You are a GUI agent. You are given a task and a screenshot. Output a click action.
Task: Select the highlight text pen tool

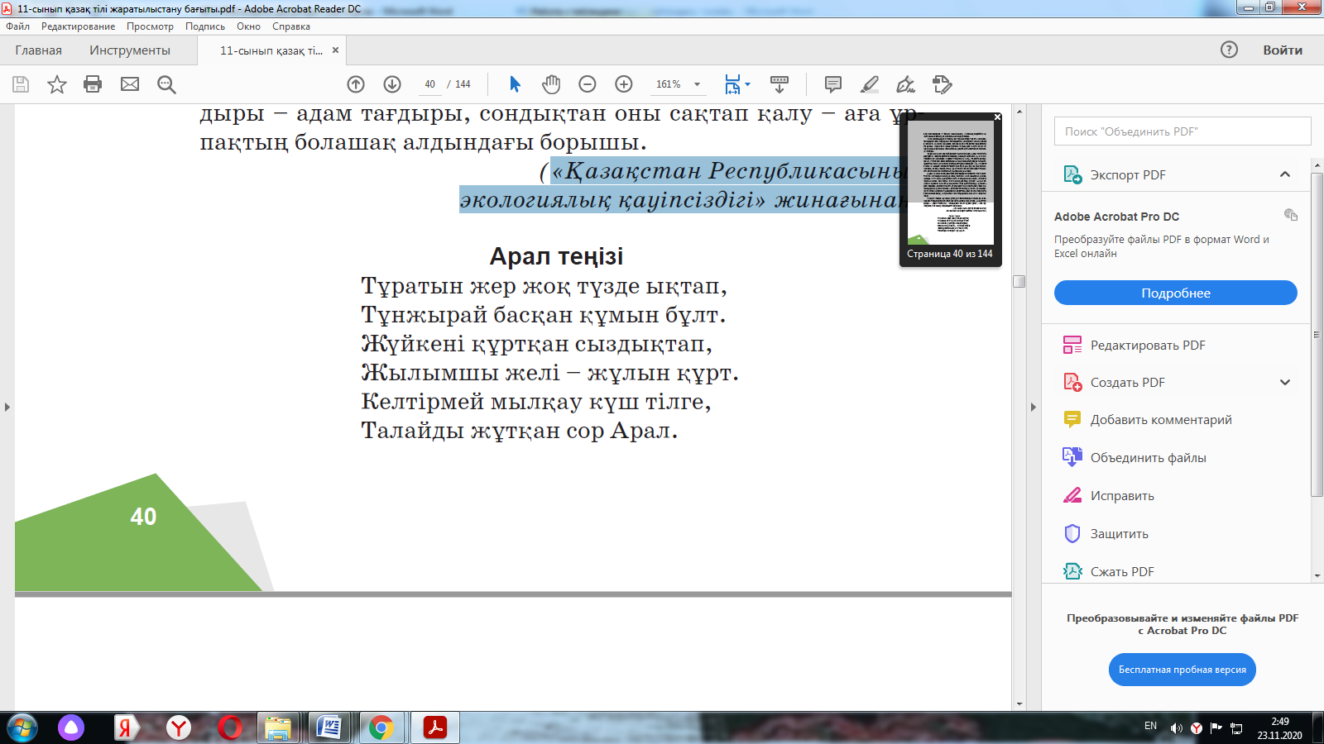[870, 84]
